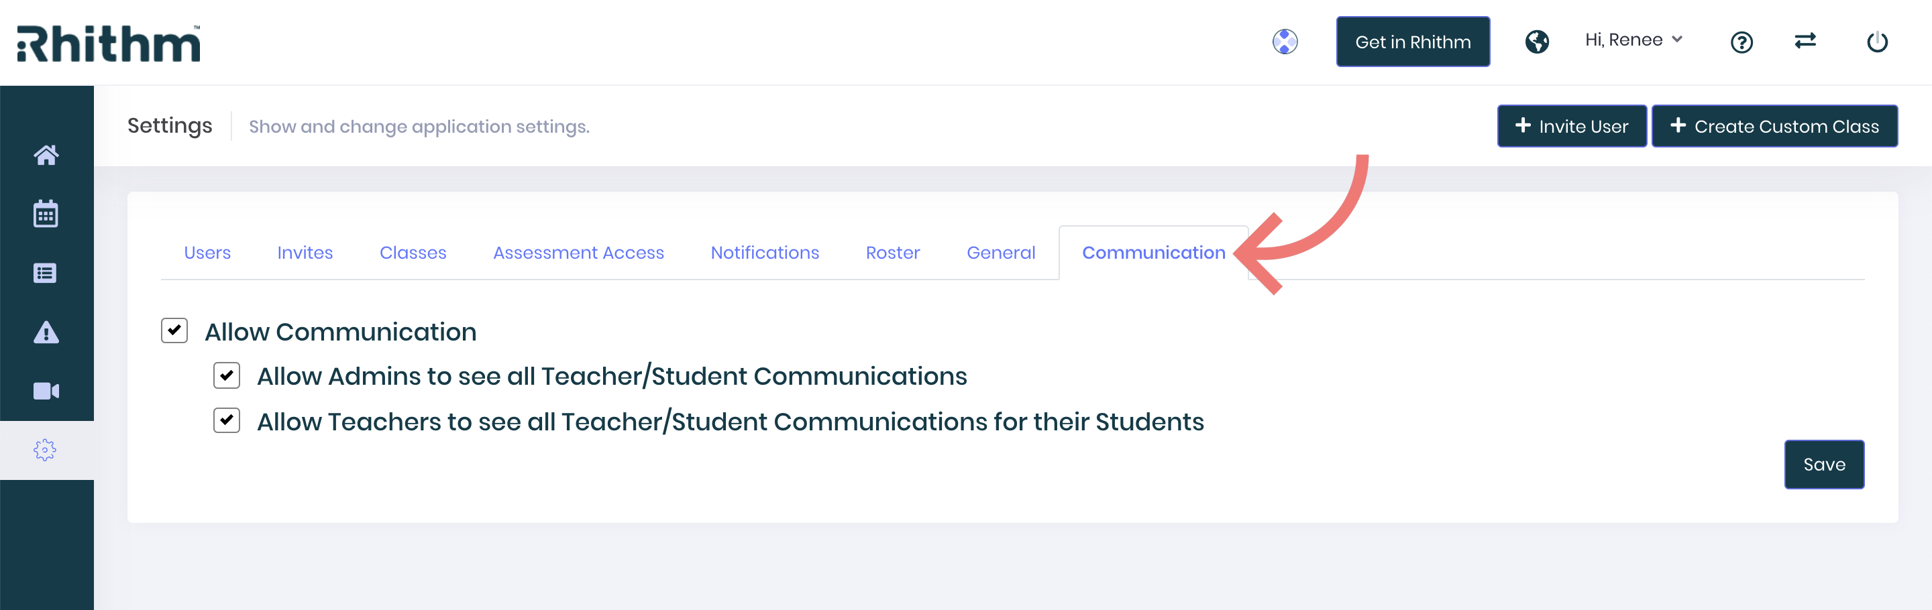
Task: Open the Assessment Access tab
Action: tap(578, 253)
